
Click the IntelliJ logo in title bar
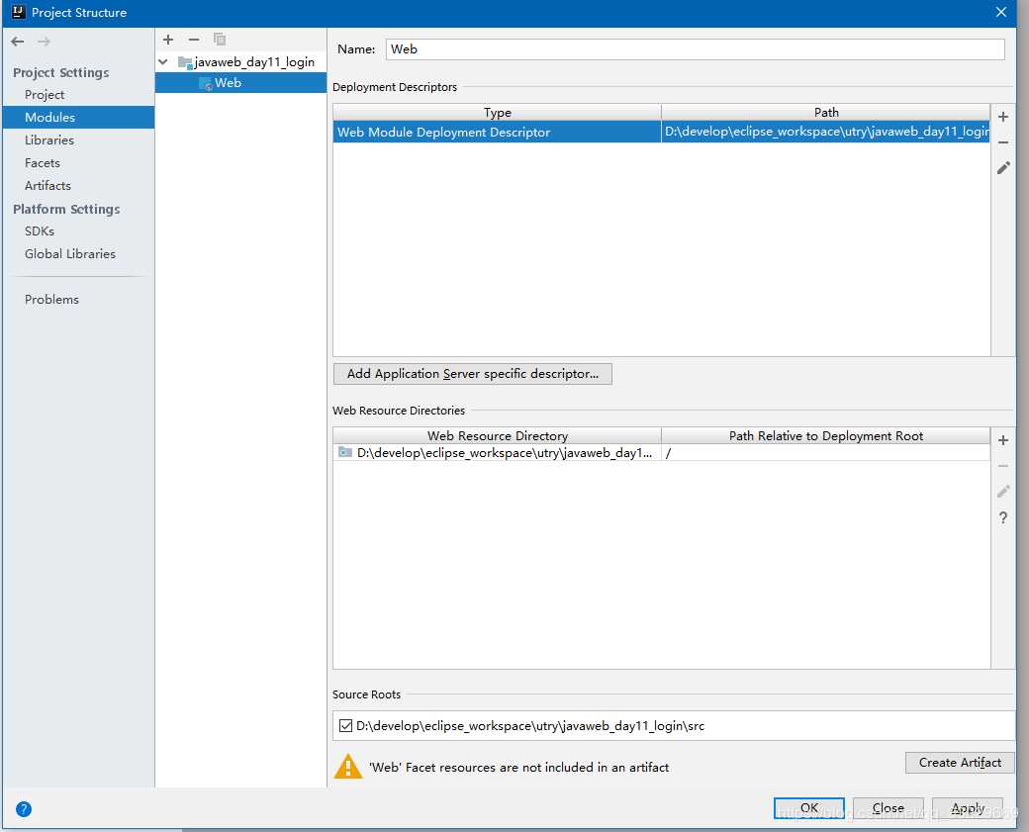[x=19, y=12]
